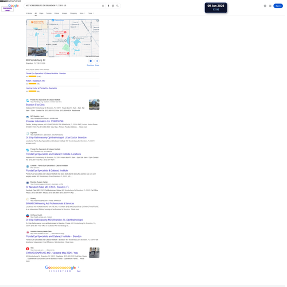Viewport: 287px width, 287px height.
Task: Open Provider Information for 1306830799 result
Action: [45, 121]
